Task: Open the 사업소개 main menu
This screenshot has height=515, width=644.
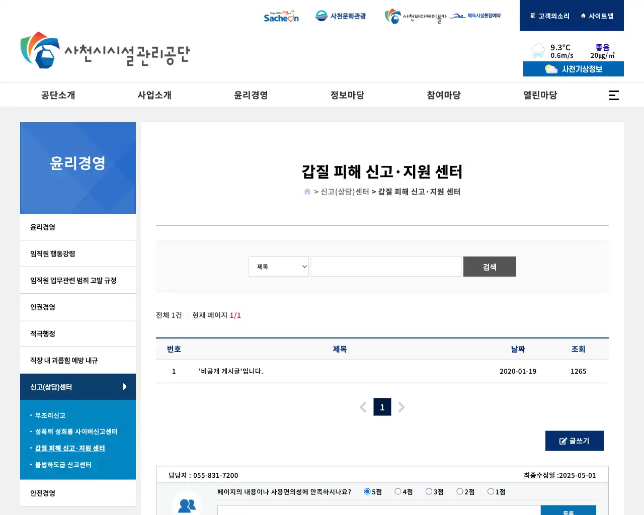Action: 155,95
